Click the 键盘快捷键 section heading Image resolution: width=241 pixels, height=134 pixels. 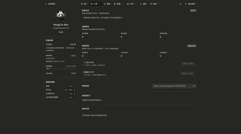click(50, 82)
